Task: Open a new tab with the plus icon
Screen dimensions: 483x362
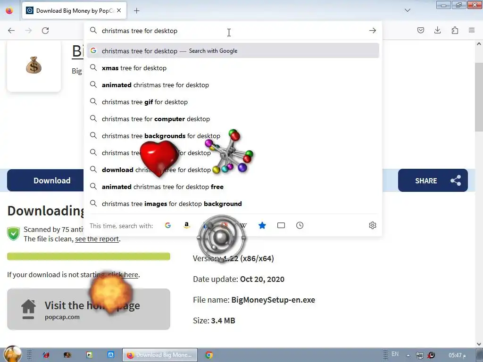Action: tap(136, 11)
